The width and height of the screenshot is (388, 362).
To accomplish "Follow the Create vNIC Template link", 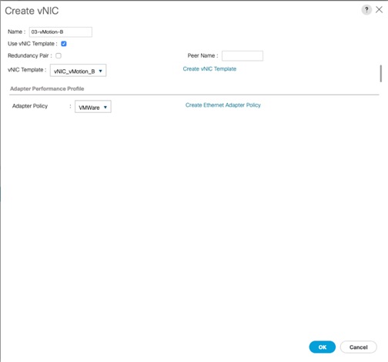I will click(x=209, y=69).
